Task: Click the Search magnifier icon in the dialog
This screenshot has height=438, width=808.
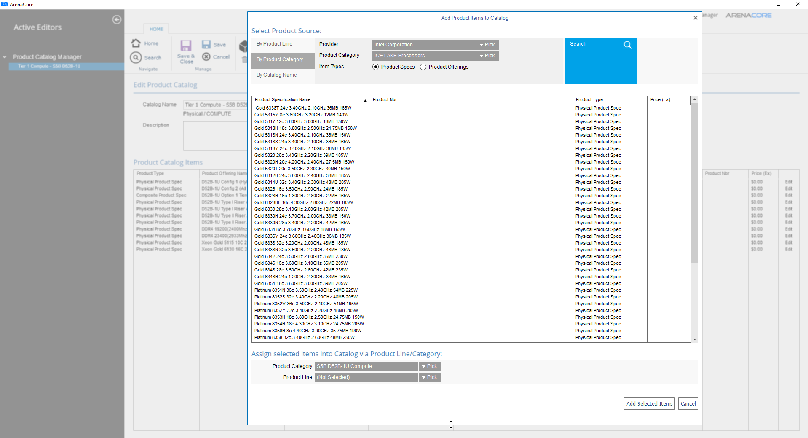Action: tap(628, 45)
